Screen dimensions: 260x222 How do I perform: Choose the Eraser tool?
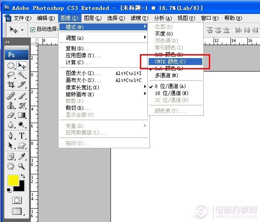point(11,115)
